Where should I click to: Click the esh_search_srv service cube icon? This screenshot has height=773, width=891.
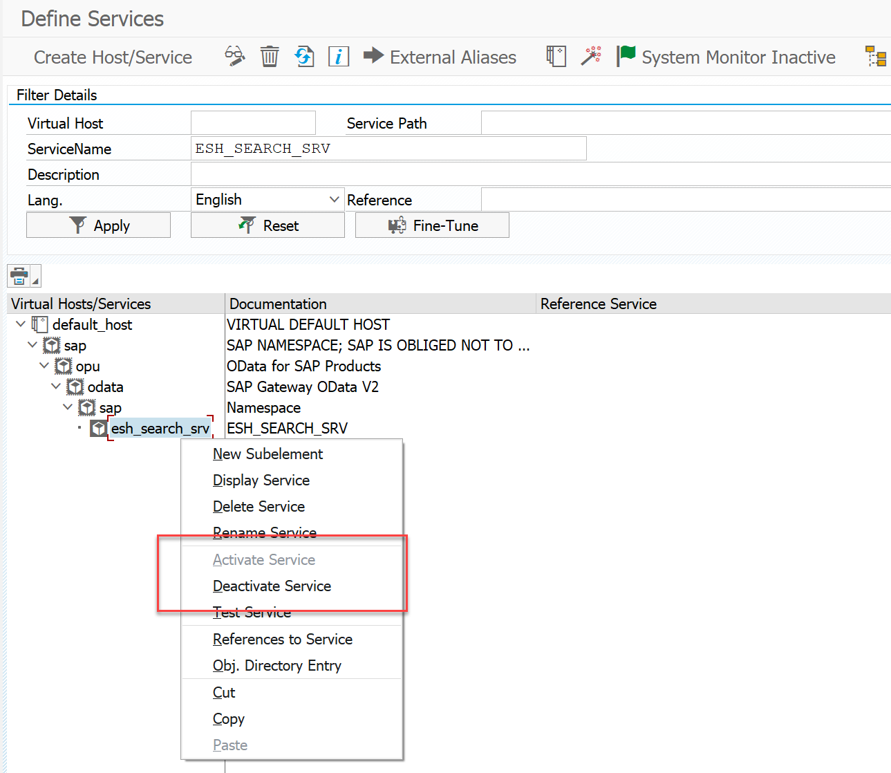99,428
